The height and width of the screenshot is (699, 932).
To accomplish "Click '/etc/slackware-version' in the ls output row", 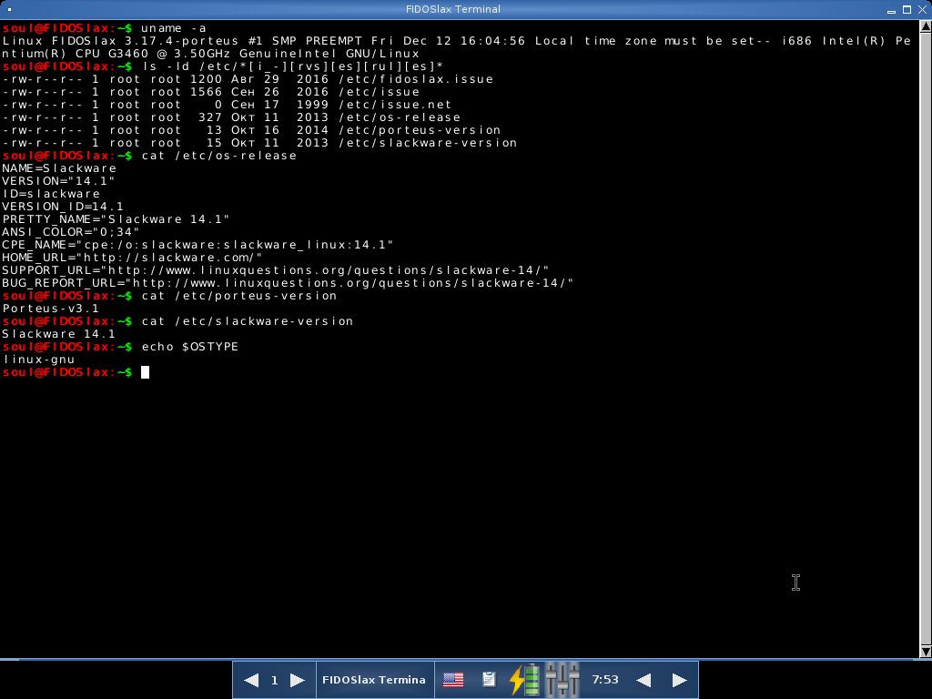I will pos(428,143).
